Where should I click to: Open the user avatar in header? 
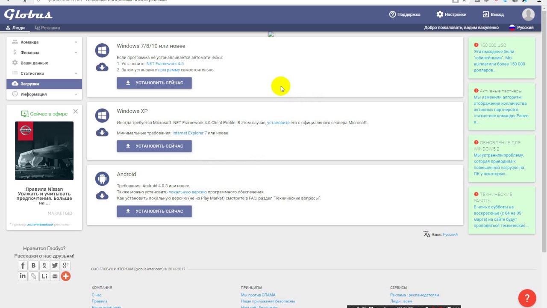[x=528, y=15]
